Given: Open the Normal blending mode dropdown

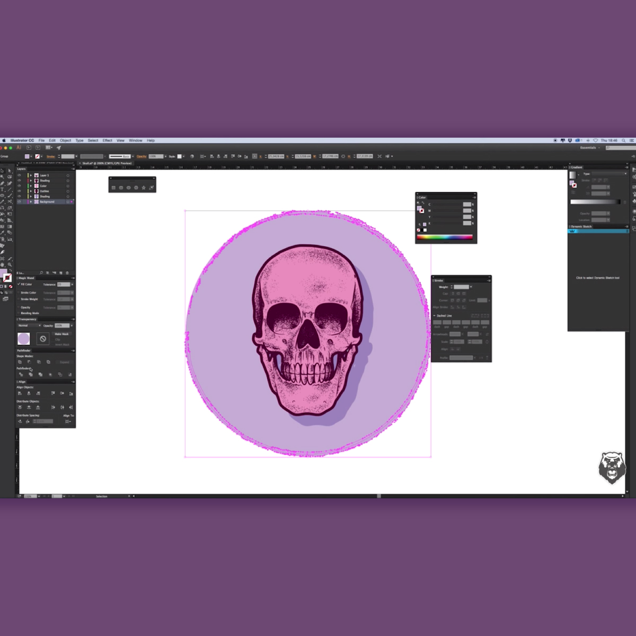Looking at the screenshot, I should [29, 325].
